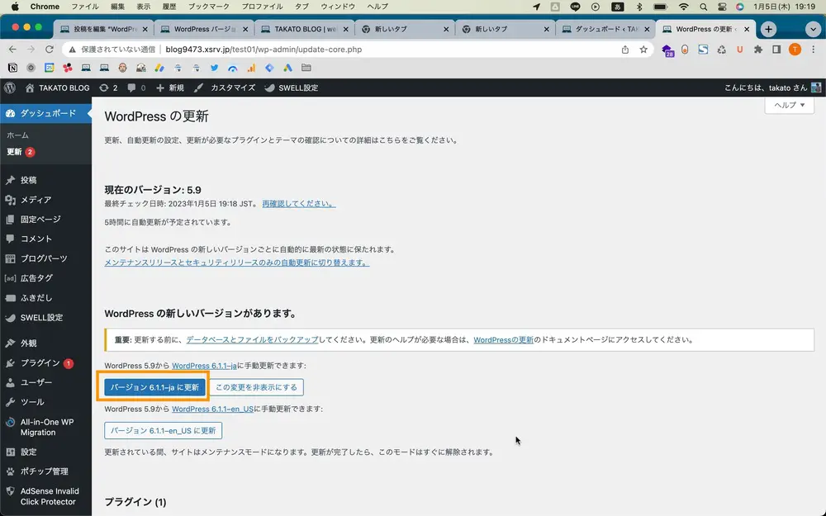Open メディア in the sidebar
Screen dimensions: 826x516
[45, 200]
